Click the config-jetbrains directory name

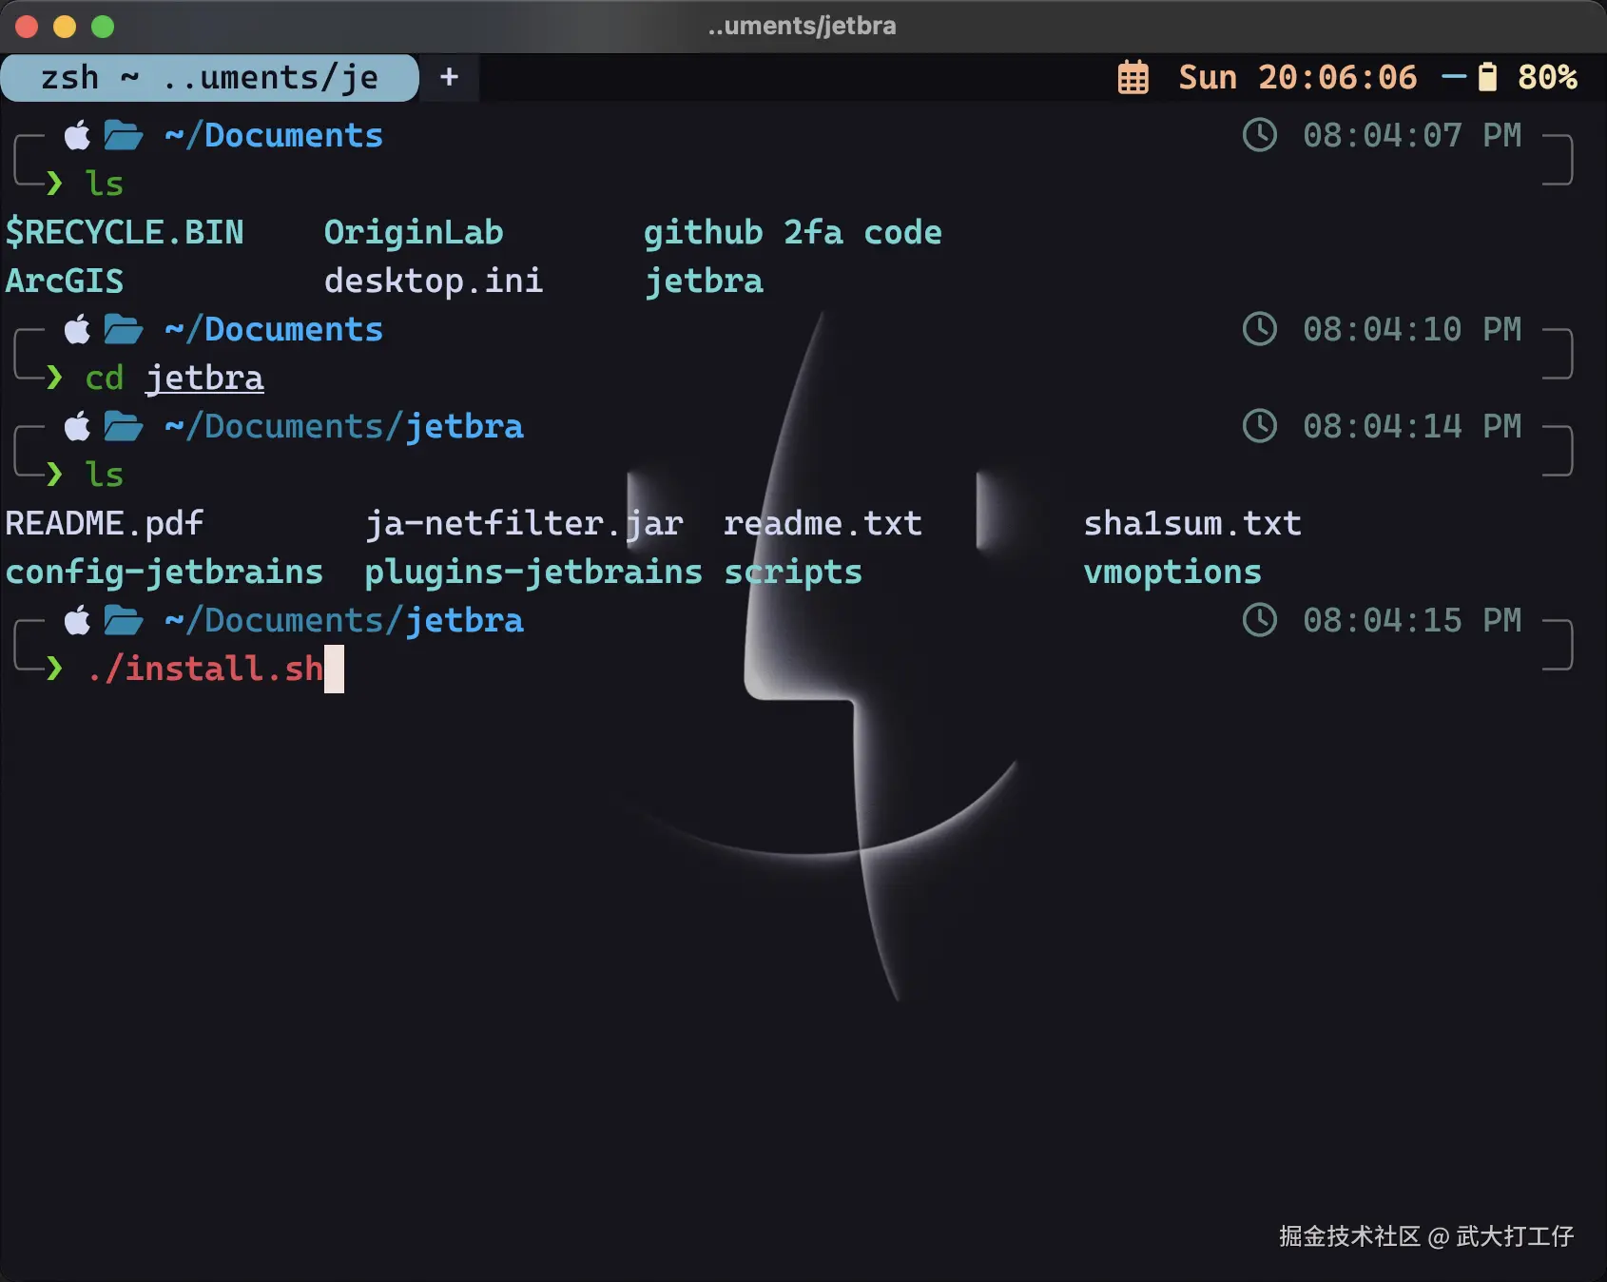(165, 572)
